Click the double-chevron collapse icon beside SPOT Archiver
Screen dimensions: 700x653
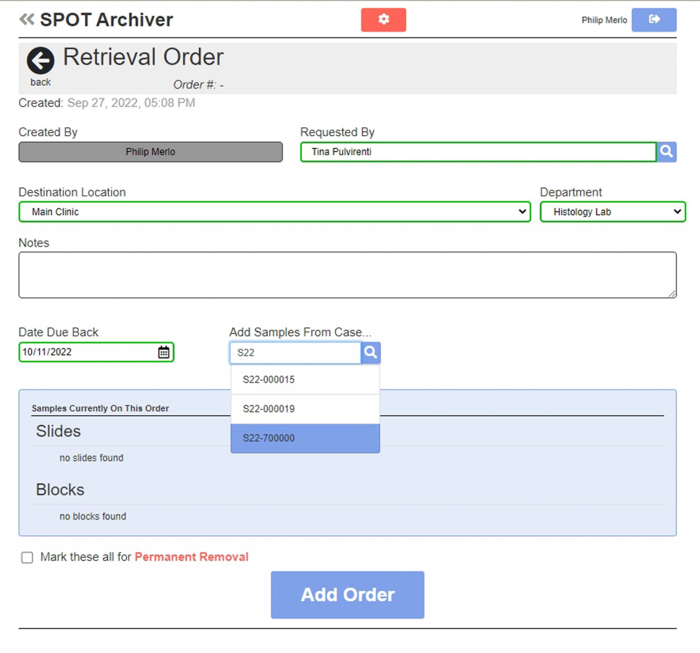[26, 19]
